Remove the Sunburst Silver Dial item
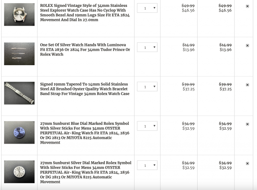 point(247,164)
